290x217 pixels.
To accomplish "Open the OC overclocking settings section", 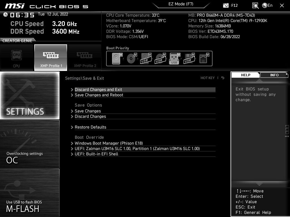I will point(30,144).
